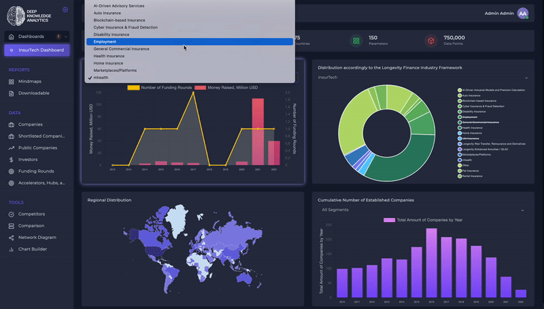
Task: Click the Comparison stacked panels icon
Action: (11, 226)
